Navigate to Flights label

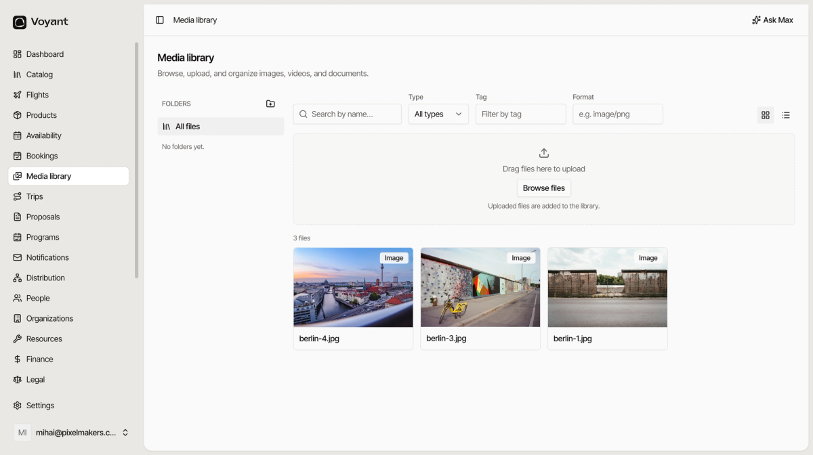coord(37,95)
